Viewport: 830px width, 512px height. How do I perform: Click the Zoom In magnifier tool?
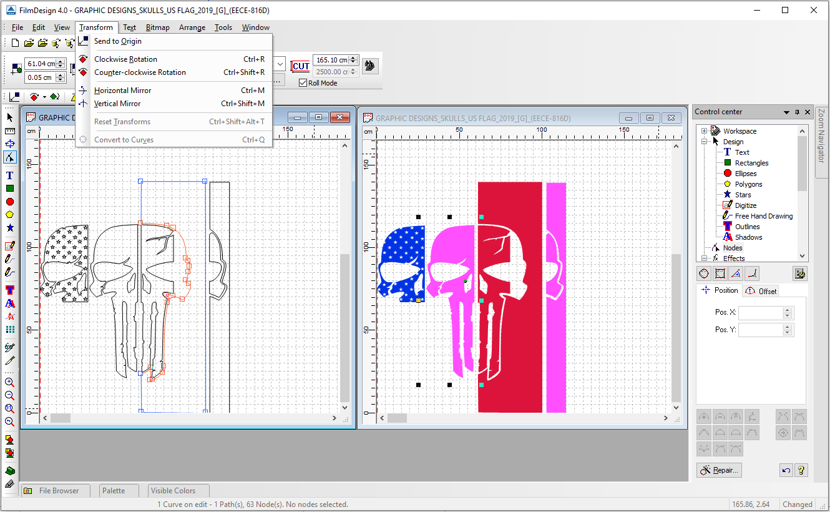10,382
